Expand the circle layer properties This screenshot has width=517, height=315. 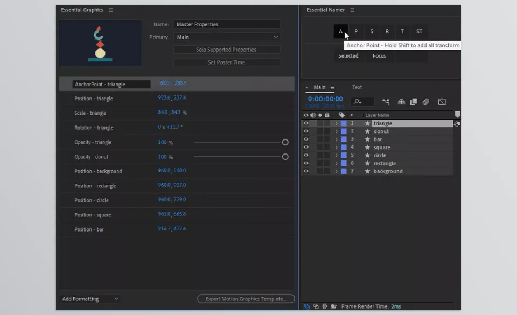(336, 155)
